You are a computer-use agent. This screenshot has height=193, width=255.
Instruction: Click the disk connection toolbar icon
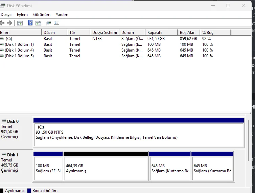click(x=49, y=23)
